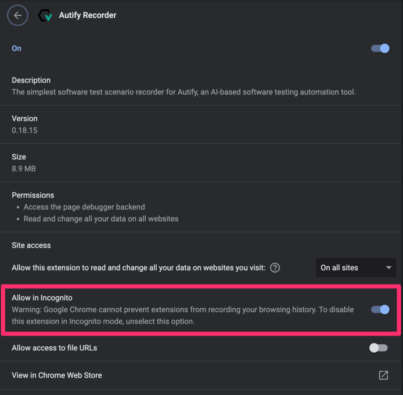Click the back arrow to return to extensions
This screenshot has height=395, width=403.
17,15
